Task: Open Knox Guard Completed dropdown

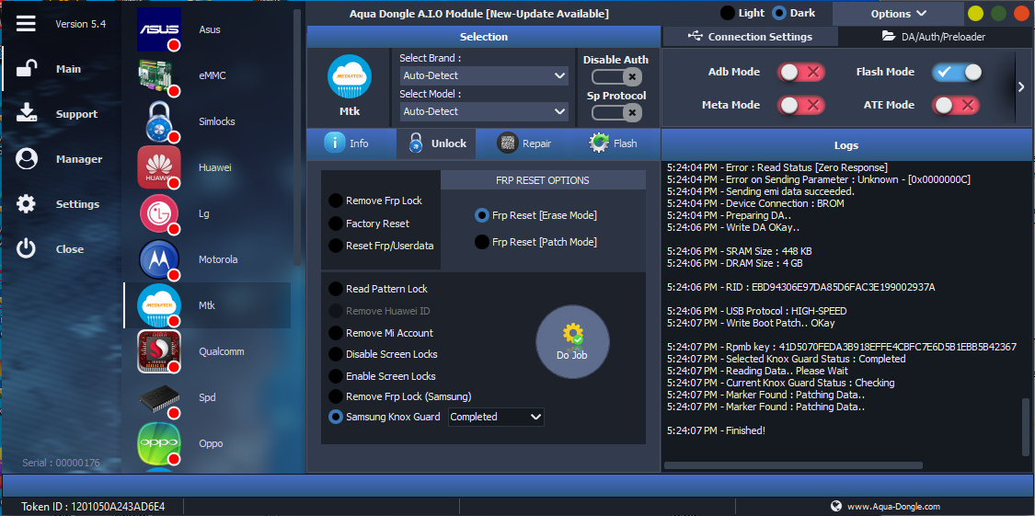Action: pyautogui.click(x=497, y=417)
